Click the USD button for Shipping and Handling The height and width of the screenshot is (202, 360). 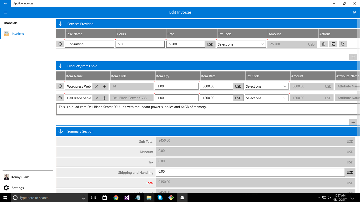350,173
